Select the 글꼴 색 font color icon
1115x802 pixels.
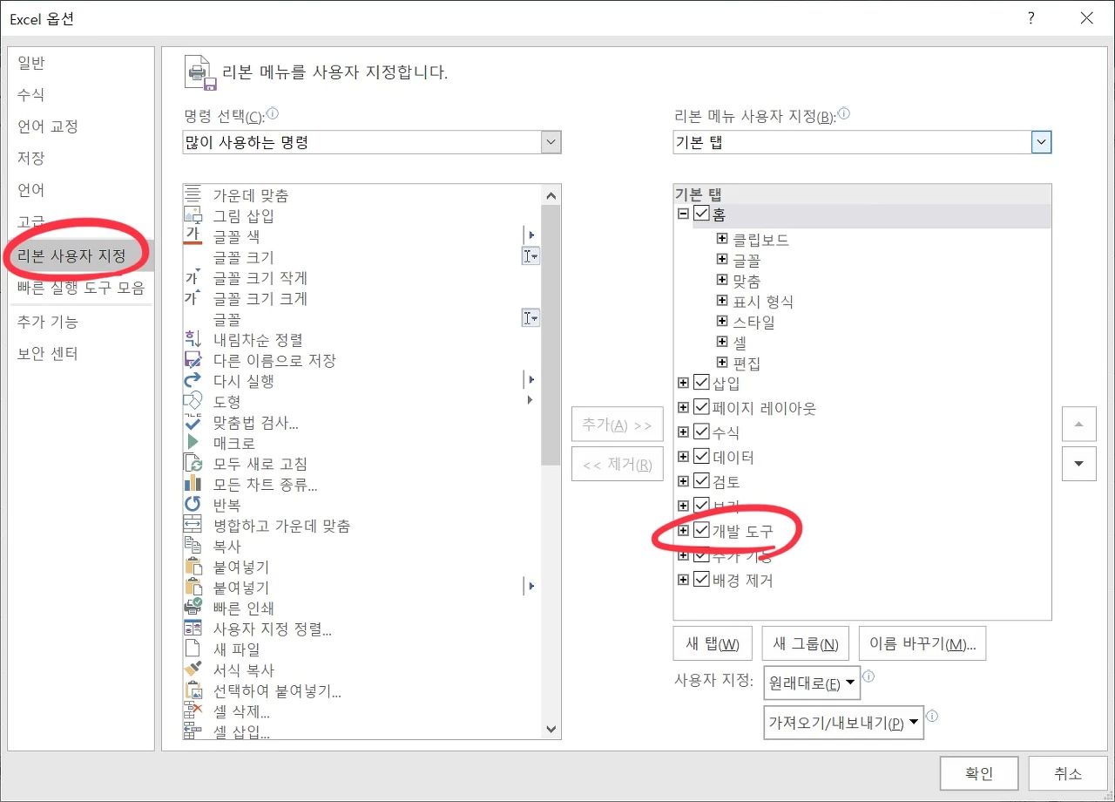click(193, 235)
